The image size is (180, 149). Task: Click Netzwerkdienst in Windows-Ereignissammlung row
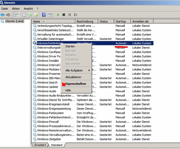click(x=142, y=109)
